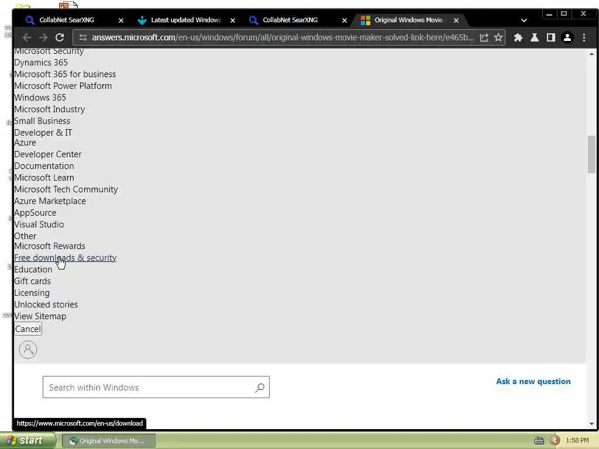Close the Latest updated Windows tab

click(x=233, y=20)
